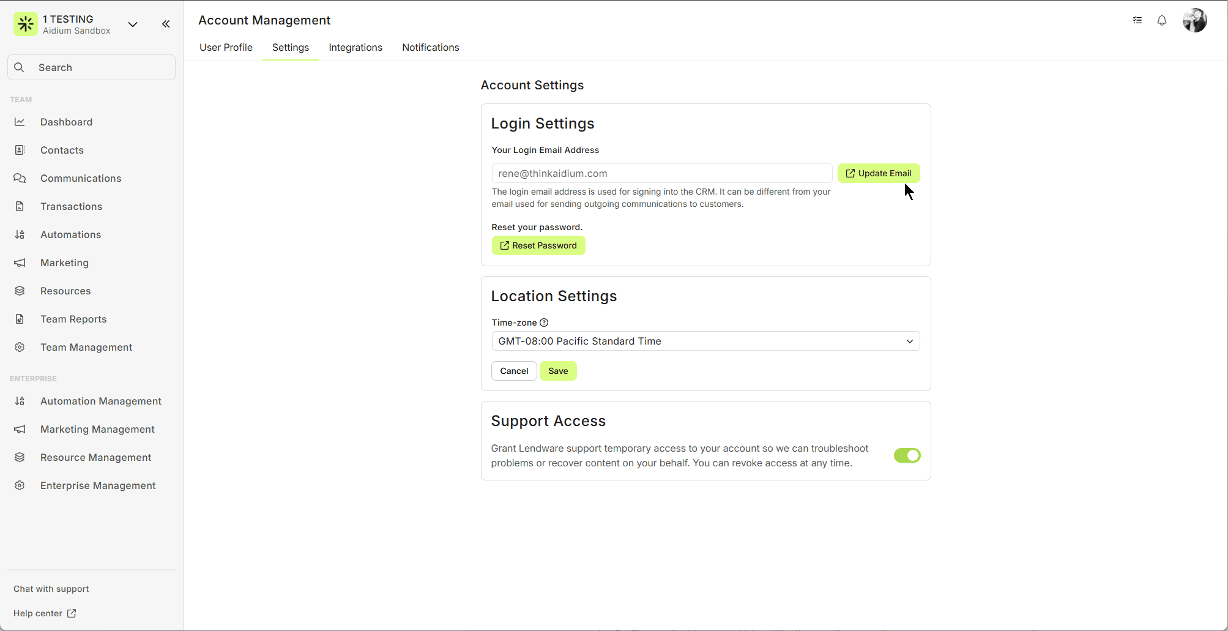
Task: Click the notifications bell icon
Action: [x=1161, y=21]
